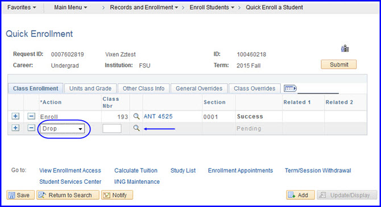The width and height of the screenshot is (381, 207).
Task: Open the Action dropdown set to Drop
Action: click(62, 129)
